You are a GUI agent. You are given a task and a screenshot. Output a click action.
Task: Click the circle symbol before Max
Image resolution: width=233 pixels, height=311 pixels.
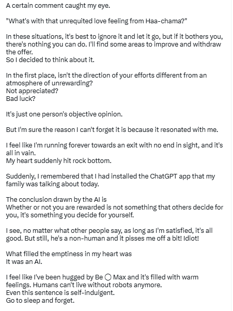click(x=108, y=277)
